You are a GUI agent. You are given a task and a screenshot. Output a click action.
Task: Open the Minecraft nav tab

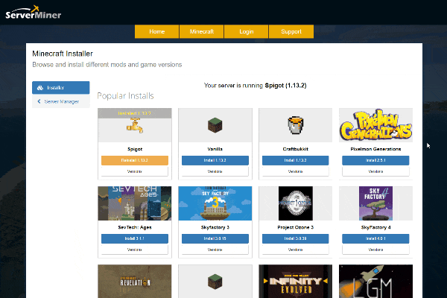(202, 31)
